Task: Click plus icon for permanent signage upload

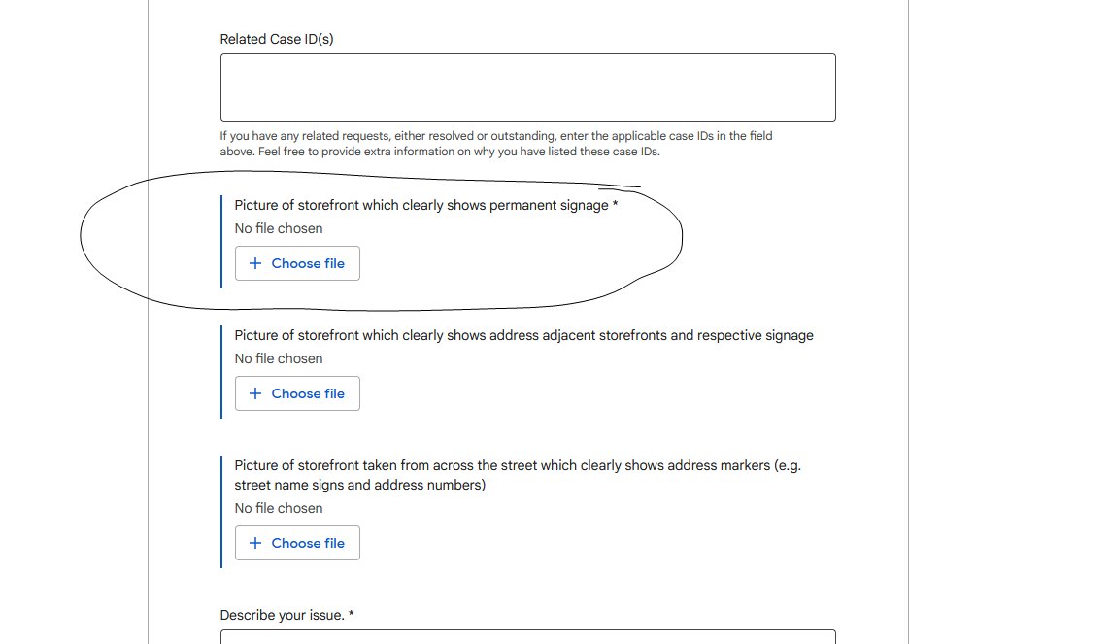Action: (255, 263)
